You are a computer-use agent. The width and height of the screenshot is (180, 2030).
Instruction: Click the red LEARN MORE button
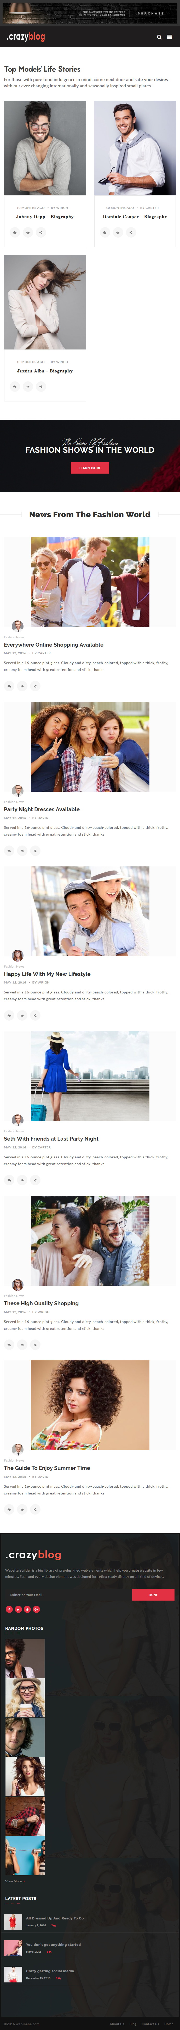[x=90, y=468]
